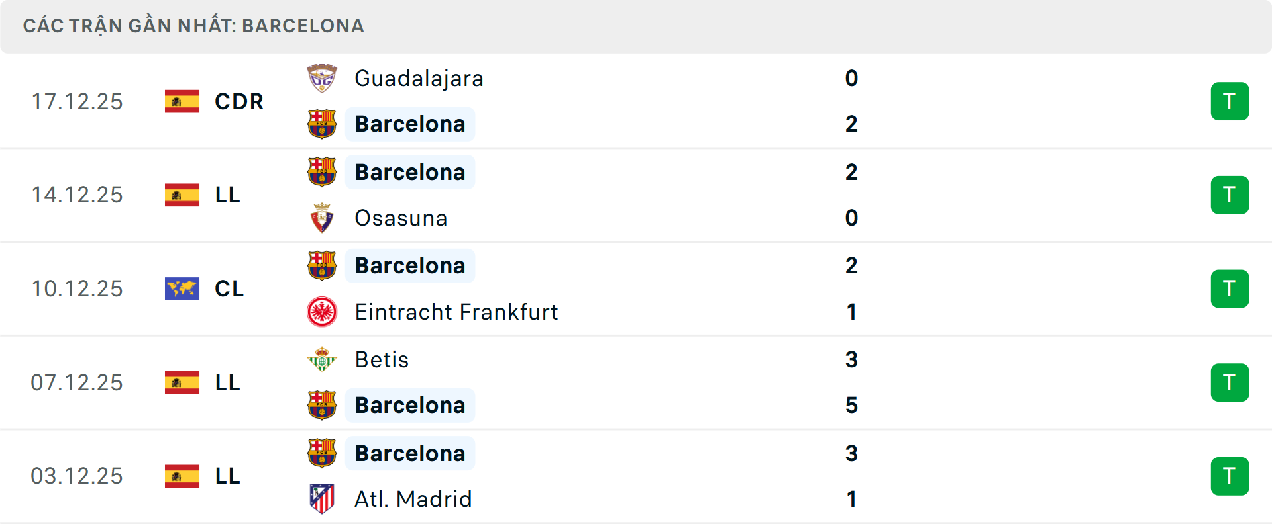Viewport: 1272px width, 524px height.
Task: Select the Eintracht Frankfurt team name
Action: [x=456, y=312]
